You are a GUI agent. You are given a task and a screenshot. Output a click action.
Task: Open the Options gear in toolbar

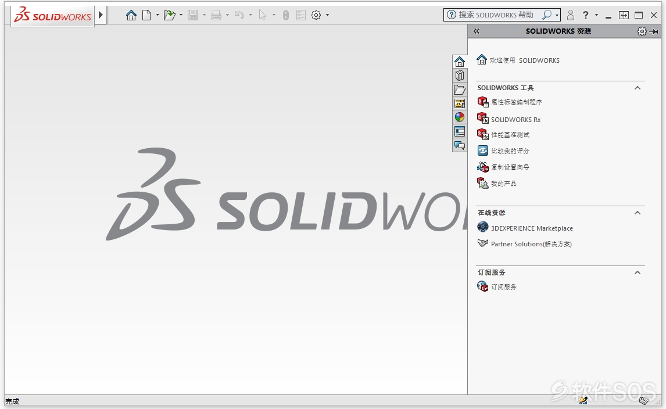[x=316, y=15]
